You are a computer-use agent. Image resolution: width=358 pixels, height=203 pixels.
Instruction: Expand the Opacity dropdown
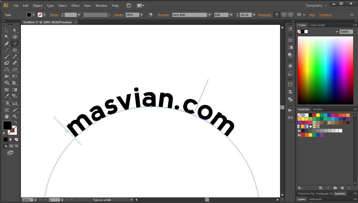point(141,15)
